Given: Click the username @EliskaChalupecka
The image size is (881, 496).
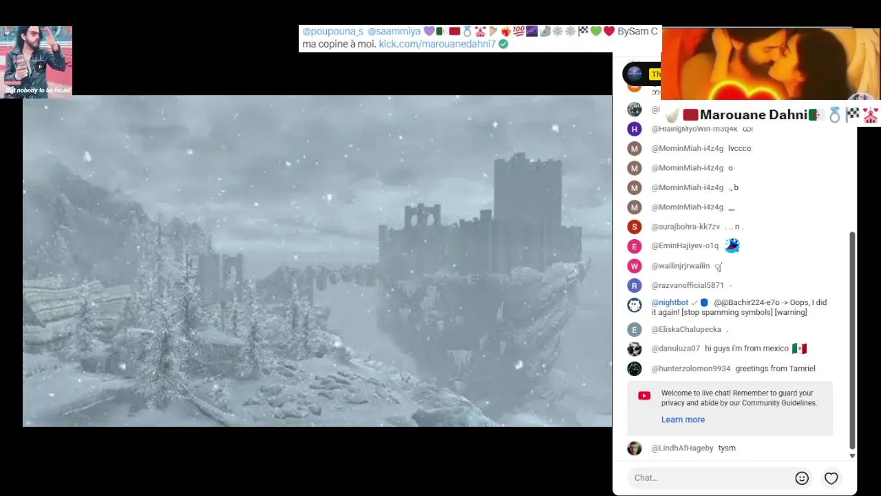Looking at the screenshot, I should tap(686, 330).
